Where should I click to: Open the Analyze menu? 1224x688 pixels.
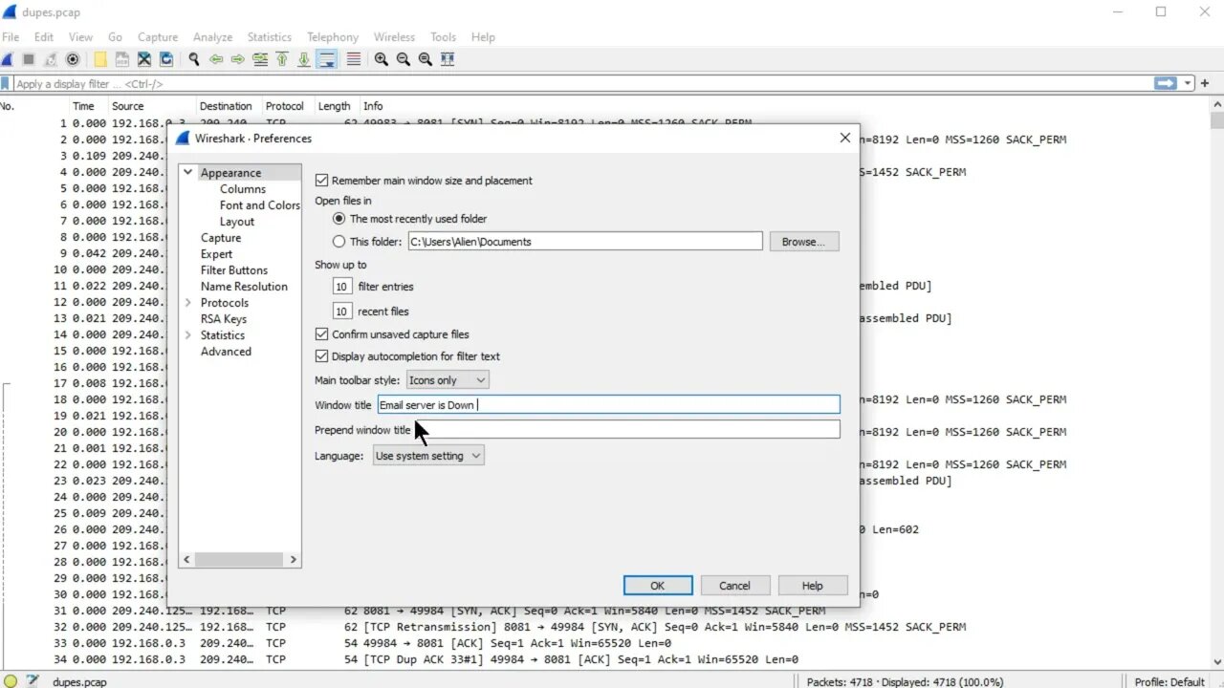(212, 37)
